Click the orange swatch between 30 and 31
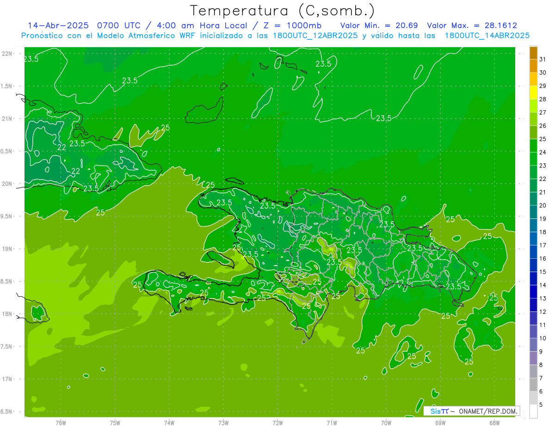The width and height of the screenshot is (555, 429). pos(534,66)
